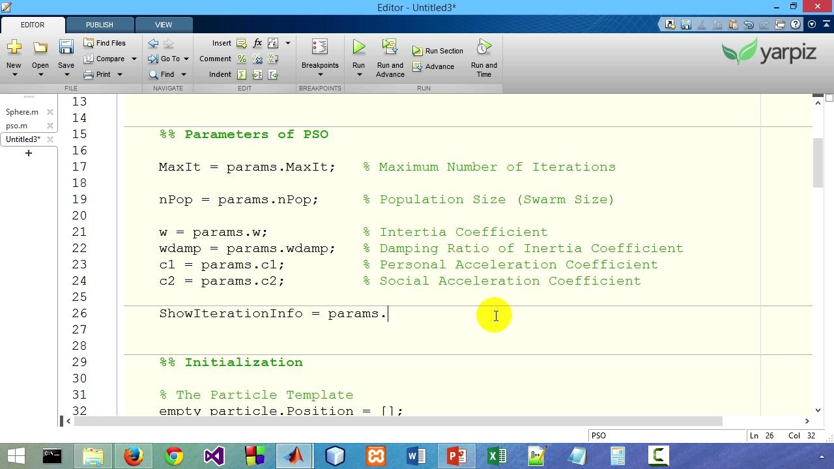Screen dimensions: 834x469
Task: Click the Find magnifier button
Action: (162, 74)
